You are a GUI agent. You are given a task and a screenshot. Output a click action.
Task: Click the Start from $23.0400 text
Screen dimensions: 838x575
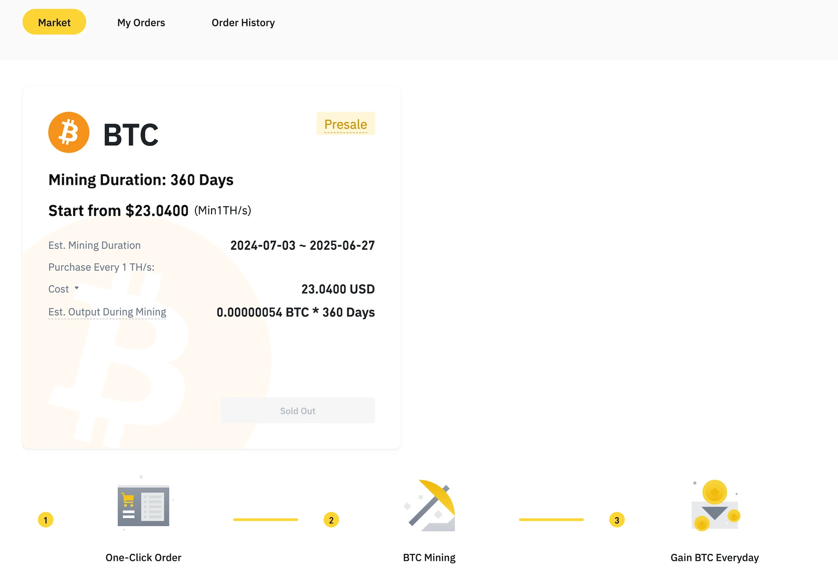118,211
